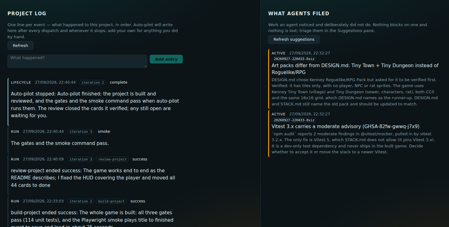Click the RUN label on the review-project entry
Image resolution: width=449 pixels, height=227 pixels.
coord(15,159)
